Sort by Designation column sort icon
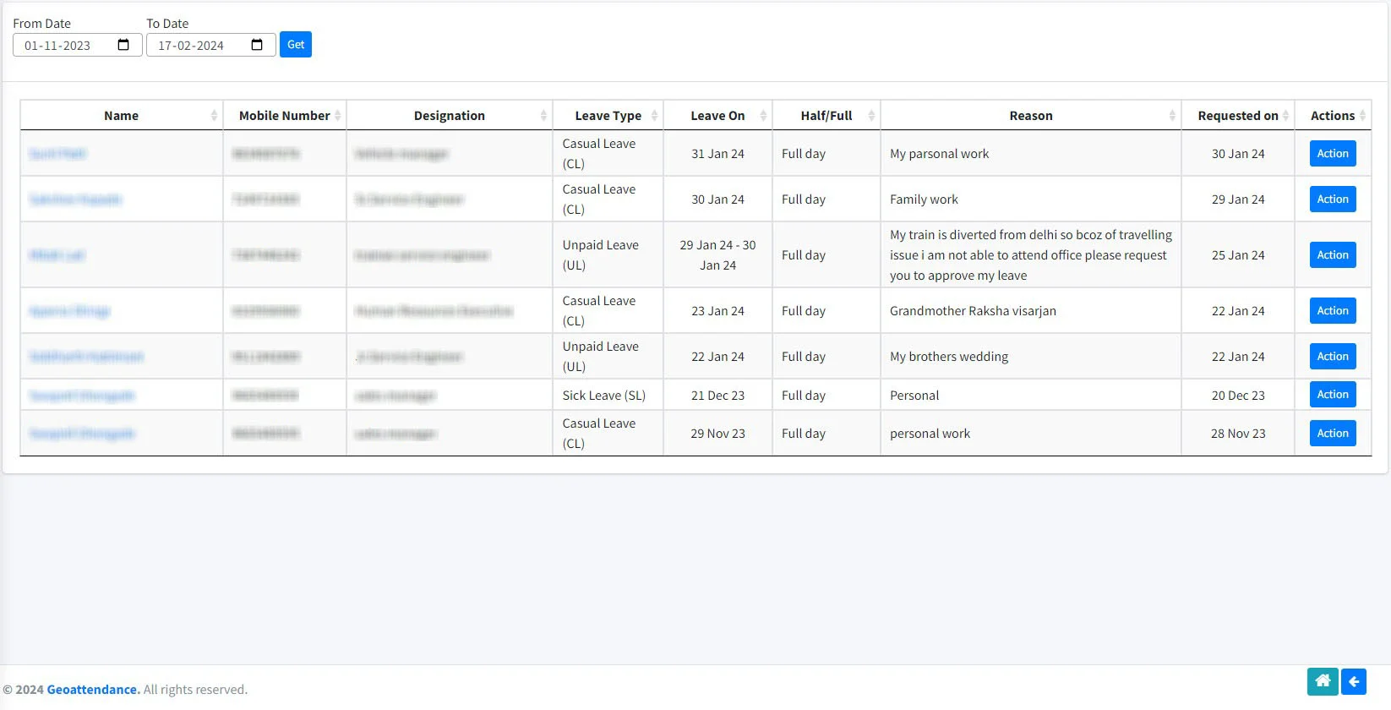Viewport: 1391px width, 710px height. click(x=543, y=116)
